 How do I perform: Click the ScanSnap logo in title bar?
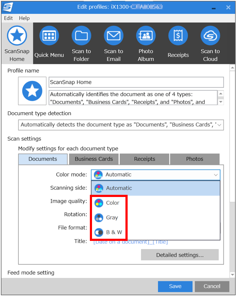8,7
